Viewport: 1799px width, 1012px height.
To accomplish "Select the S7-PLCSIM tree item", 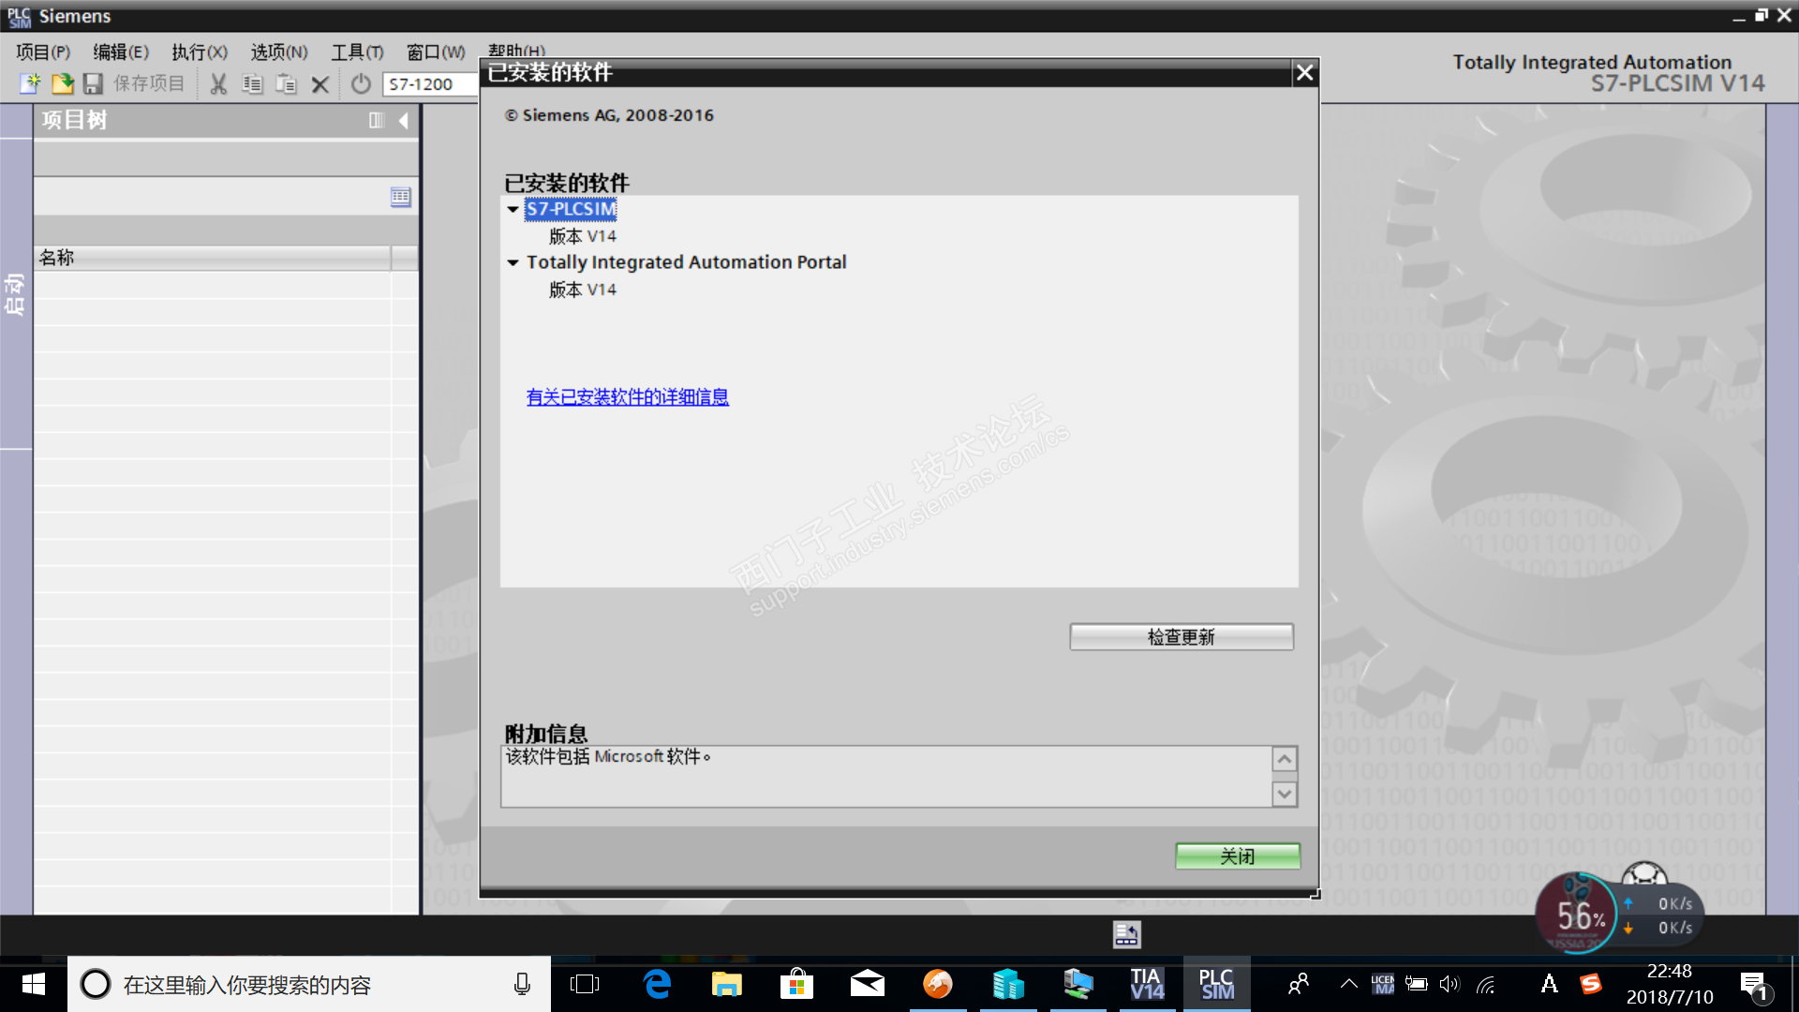I will click(571, 210).
